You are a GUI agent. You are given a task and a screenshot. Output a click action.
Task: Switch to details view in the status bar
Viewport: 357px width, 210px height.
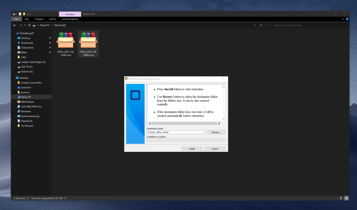[x=342, y=198]
